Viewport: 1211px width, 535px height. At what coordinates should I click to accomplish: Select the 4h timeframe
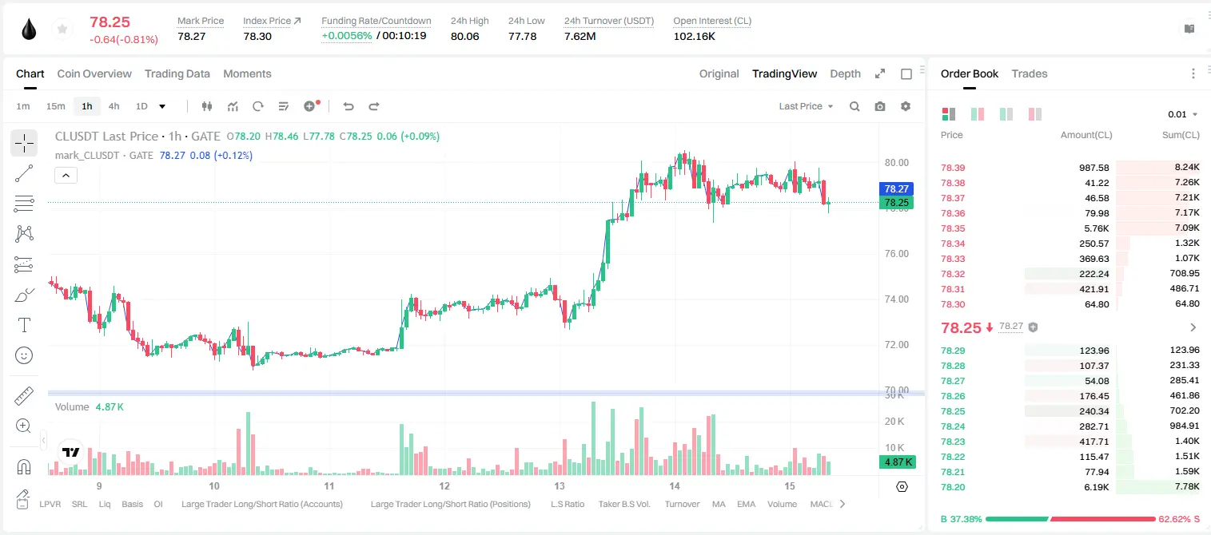[x=114, y=106]
